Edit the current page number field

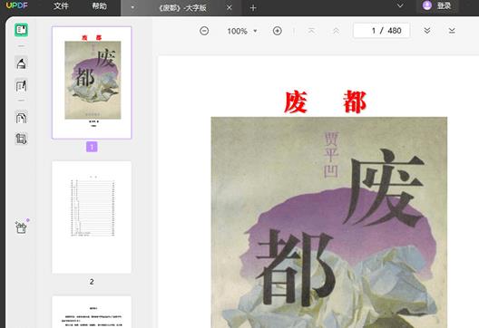point(381,31)
